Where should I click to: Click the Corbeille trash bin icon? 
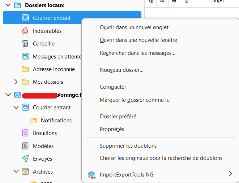(25, 44)
